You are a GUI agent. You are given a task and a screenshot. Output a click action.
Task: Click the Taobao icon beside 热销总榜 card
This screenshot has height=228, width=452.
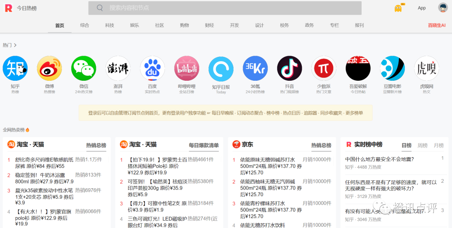(11, 144)
